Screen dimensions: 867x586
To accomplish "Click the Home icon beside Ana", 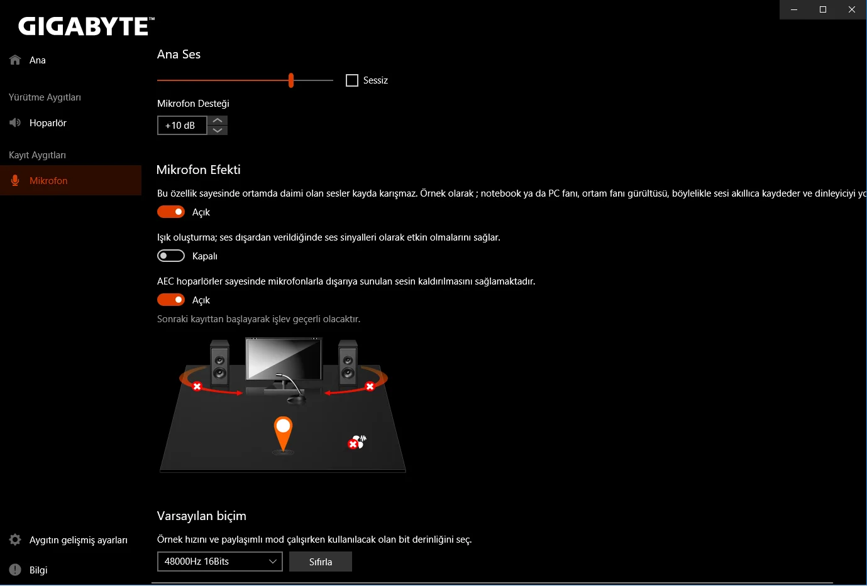I will (15, 60).
